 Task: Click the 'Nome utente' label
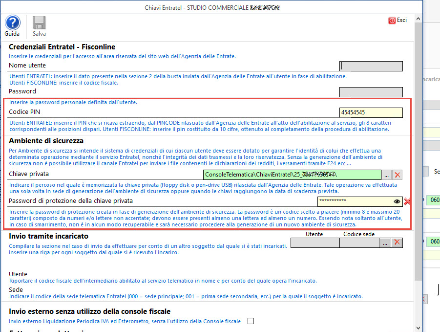(x=27, y=66)
